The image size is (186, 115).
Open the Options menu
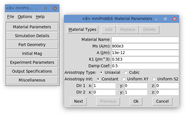point(25,17)
